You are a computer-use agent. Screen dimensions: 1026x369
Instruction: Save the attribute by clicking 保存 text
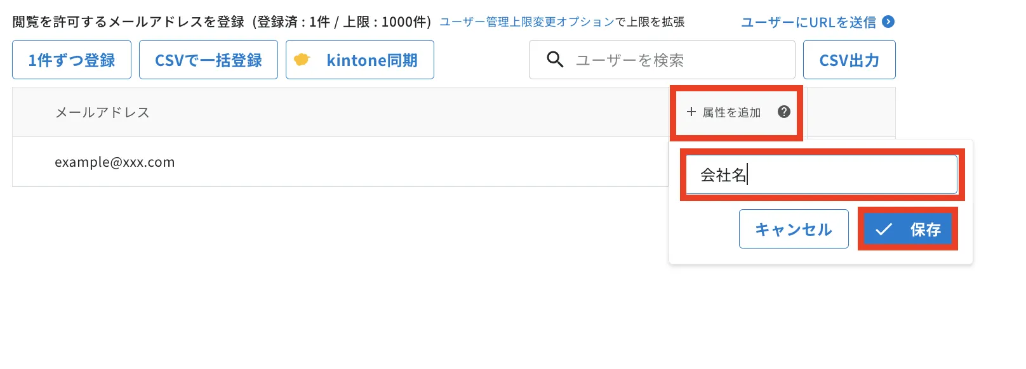tap(925, 230)
